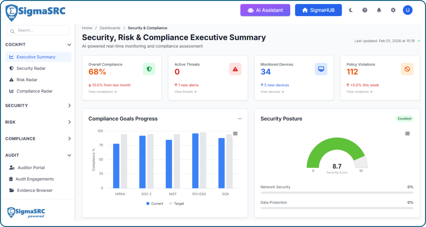Open Risk Radar sidebar item
This screenshot has height=227, width=426.
pos(38,80)
